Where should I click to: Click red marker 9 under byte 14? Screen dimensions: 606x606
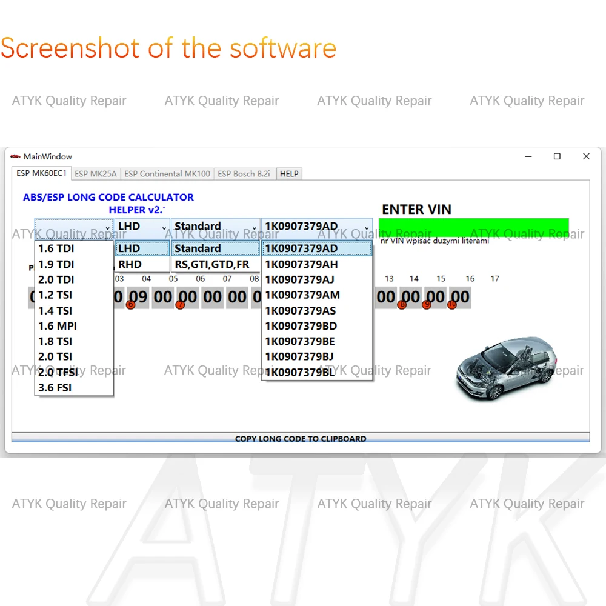pyautogui.click(x=427, y=305)
